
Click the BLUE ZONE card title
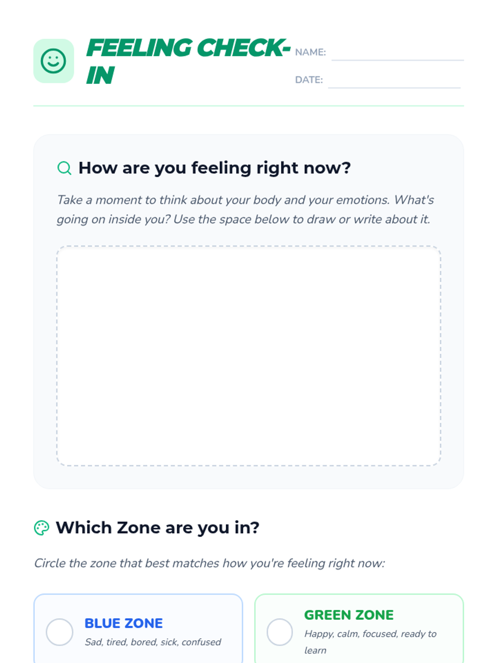(123, 623)
